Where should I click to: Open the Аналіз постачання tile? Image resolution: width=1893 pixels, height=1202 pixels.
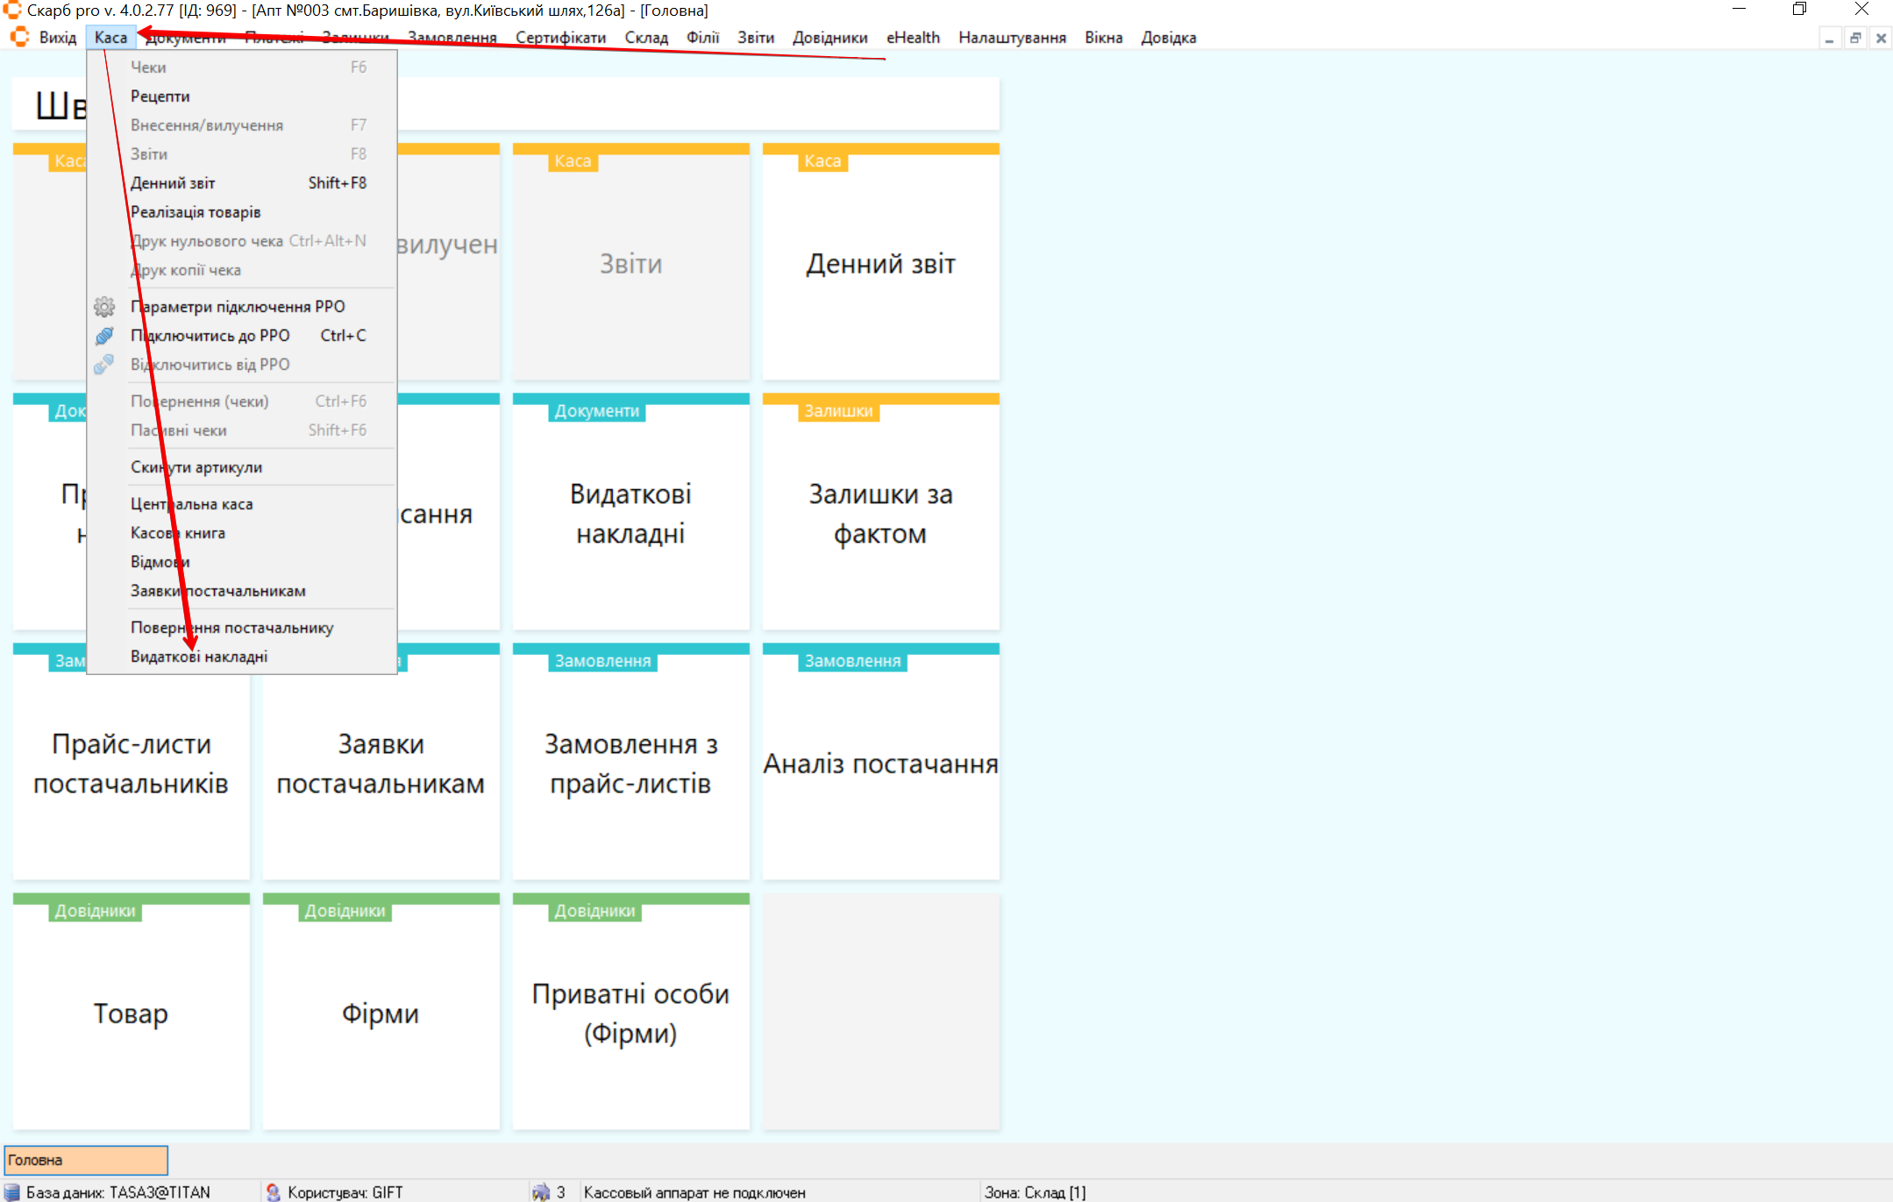click(x=880, y=763)
